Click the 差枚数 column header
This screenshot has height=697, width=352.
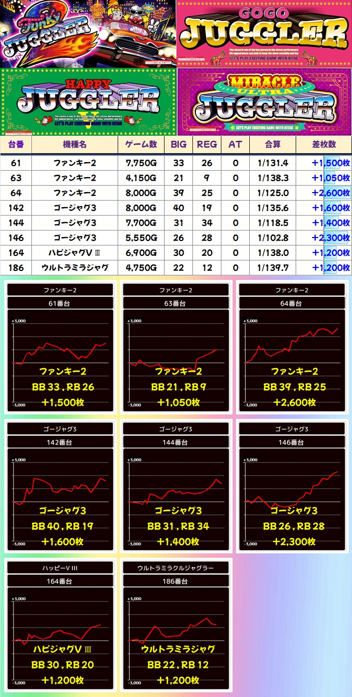pyautogui.click(x=324, y=145)
